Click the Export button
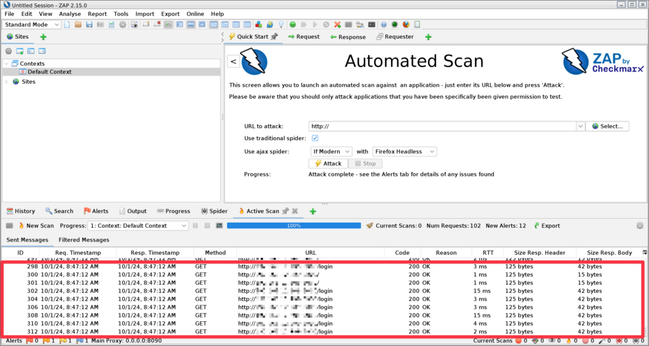Image resolution: width=649 pixels, height=346 pixels. point(547,225)
